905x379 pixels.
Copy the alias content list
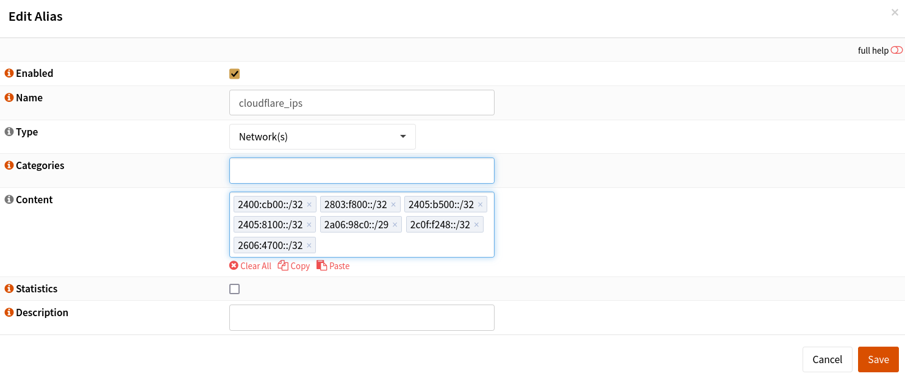[x=293, y=265]
